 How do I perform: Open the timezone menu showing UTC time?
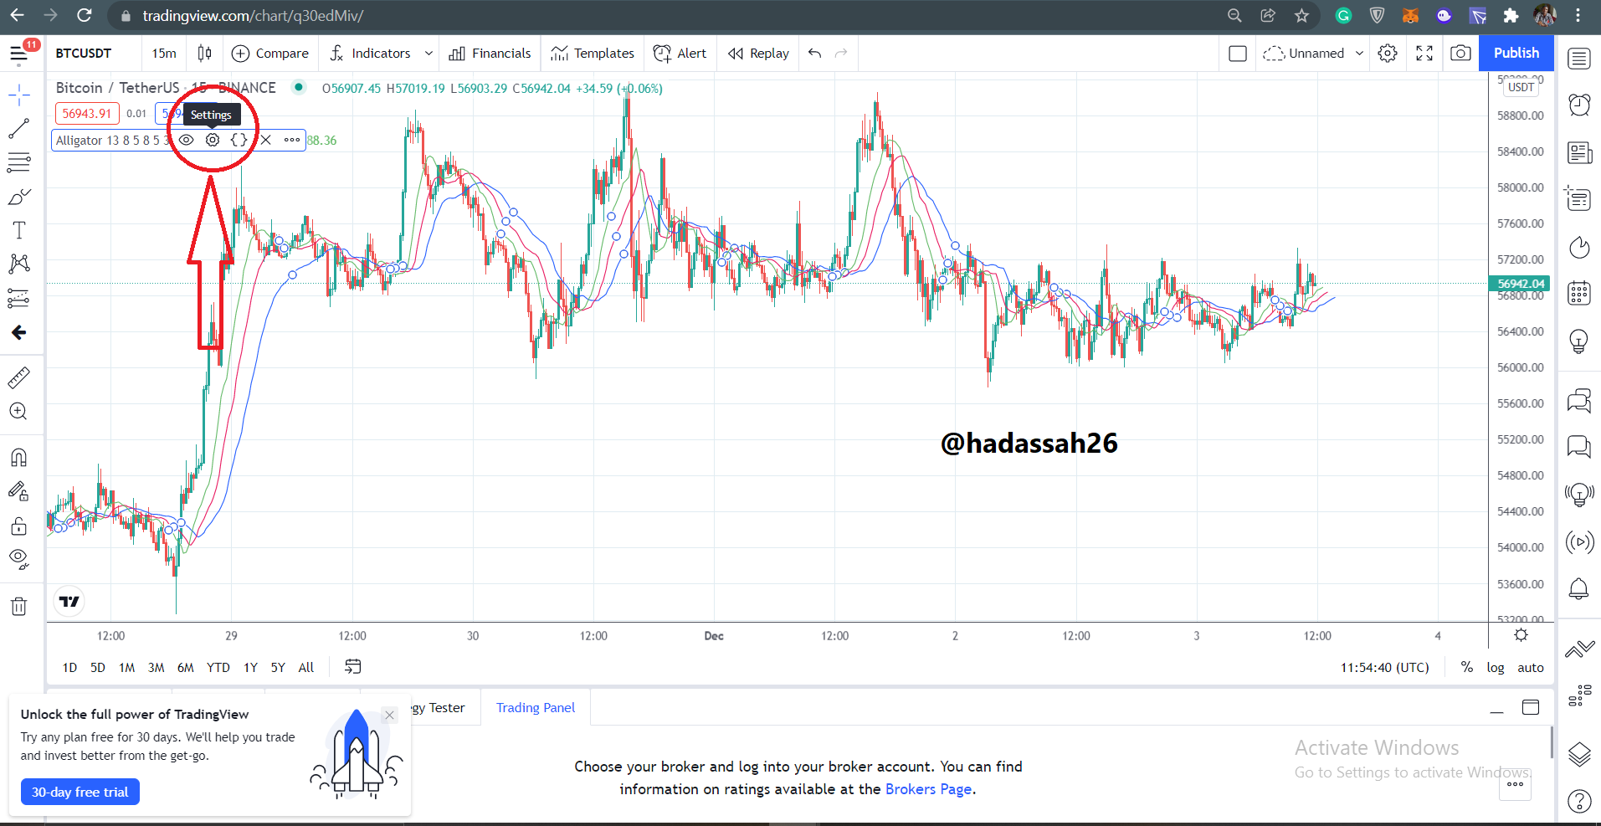[1385, 667]
